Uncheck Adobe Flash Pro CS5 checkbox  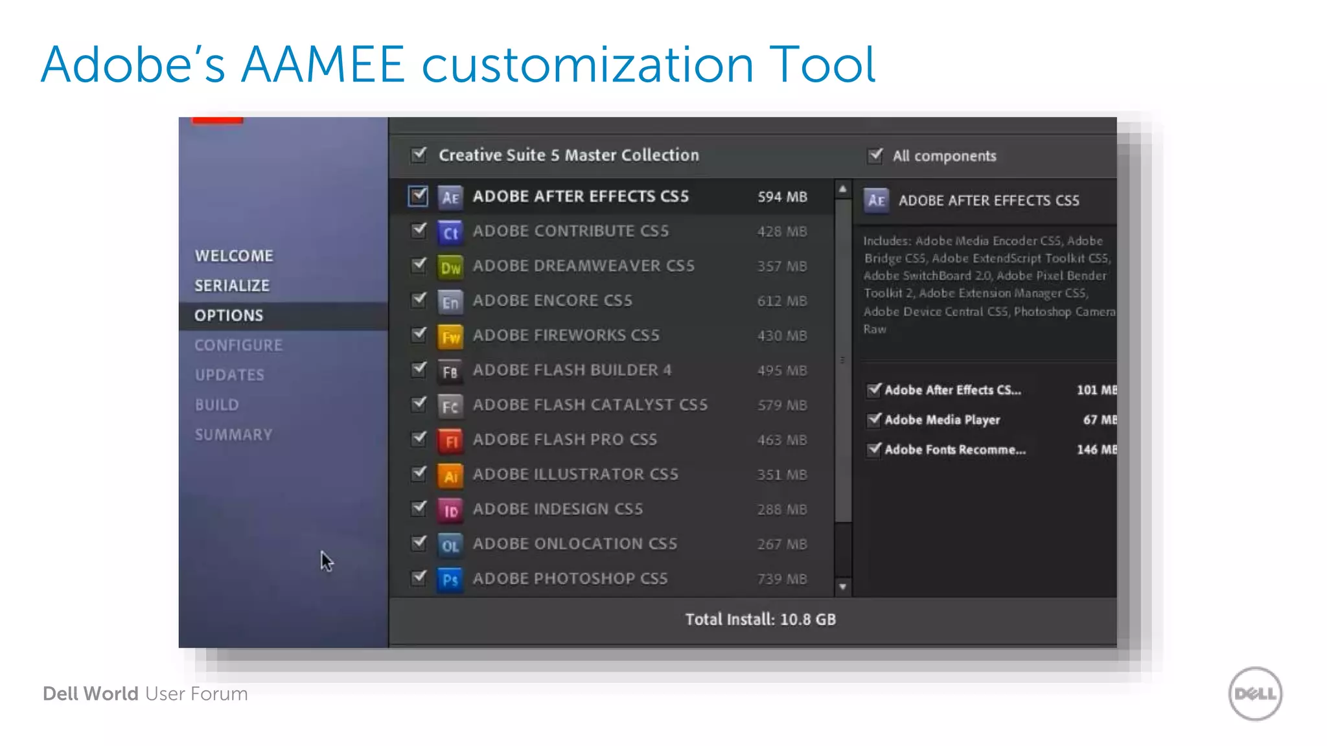pyautogui.click(x=419, y=438)
